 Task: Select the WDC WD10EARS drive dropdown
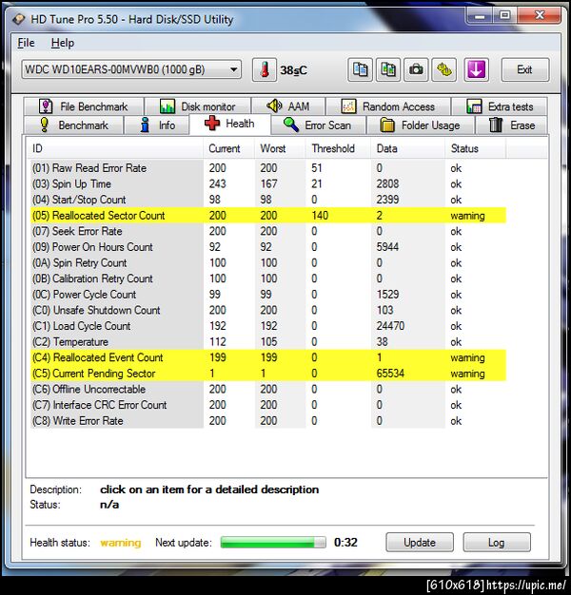click(x=131, y=69)
